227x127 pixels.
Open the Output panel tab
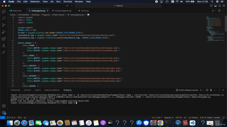[x=28, y=90]
